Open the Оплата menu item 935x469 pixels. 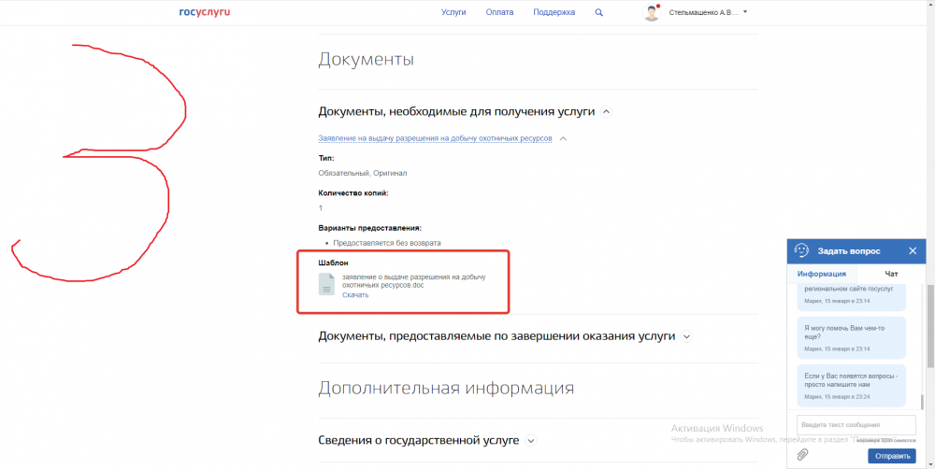(x=499, y=12)
